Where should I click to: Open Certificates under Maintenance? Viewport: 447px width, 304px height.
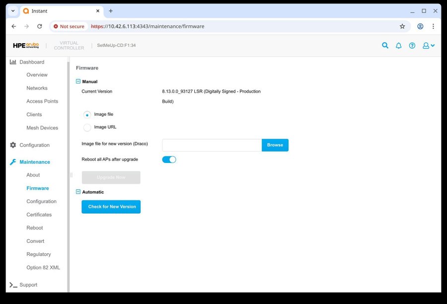coord(39,215)
